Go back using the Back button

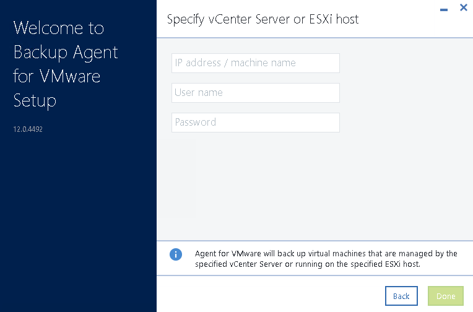tap(401, 296)
